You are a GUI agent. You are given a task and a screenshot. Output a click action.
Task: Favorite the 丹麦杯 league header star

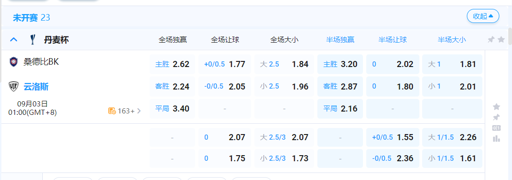pyautogui.click(x=501, y=40)
